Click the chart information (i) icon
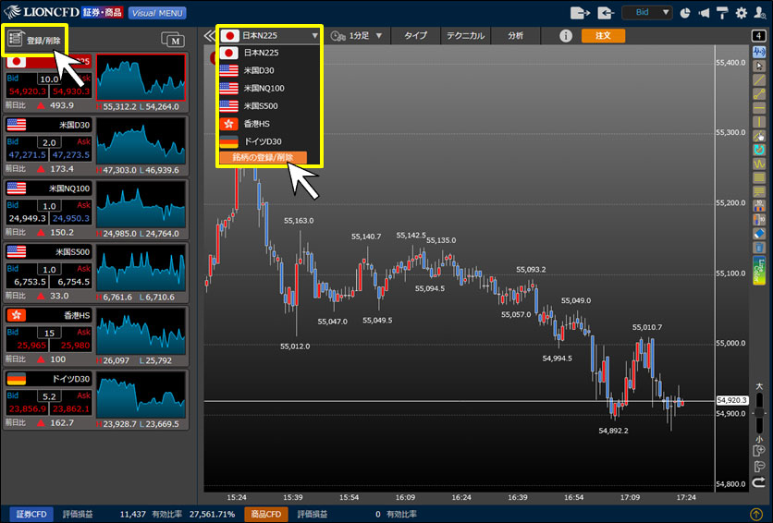The height and width of the screenshot is (523, 773). pyautogui.click(x=567, y=35)
